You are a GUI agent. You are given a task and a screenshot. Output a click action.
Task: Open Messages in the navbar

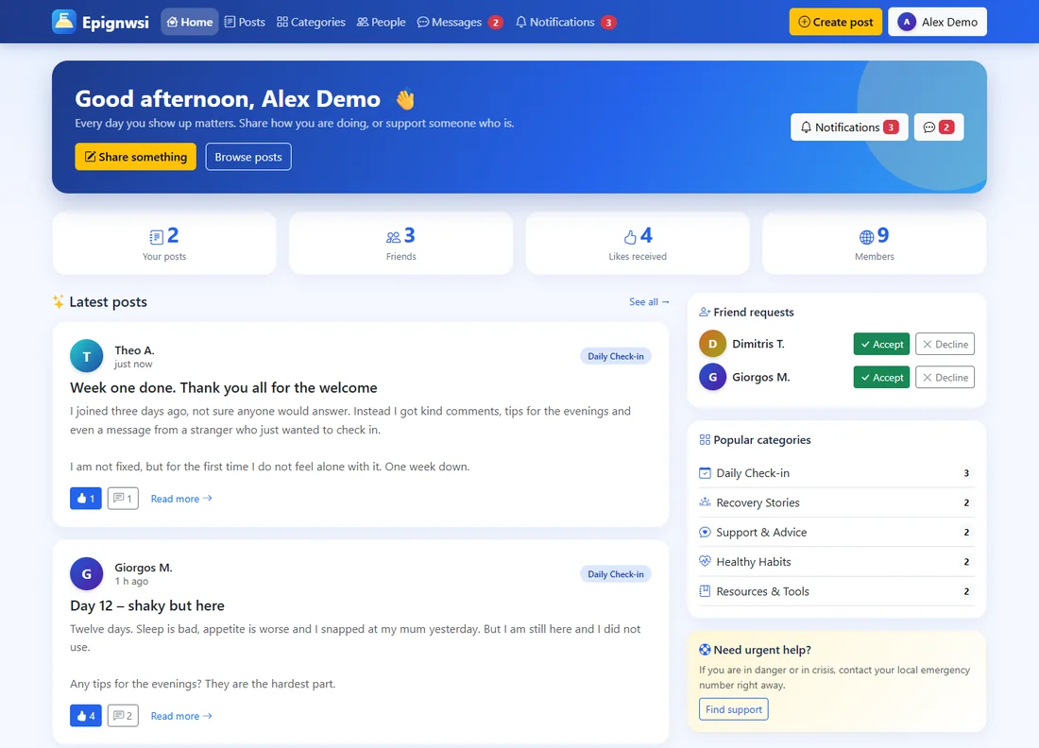(x=460, y=22)
